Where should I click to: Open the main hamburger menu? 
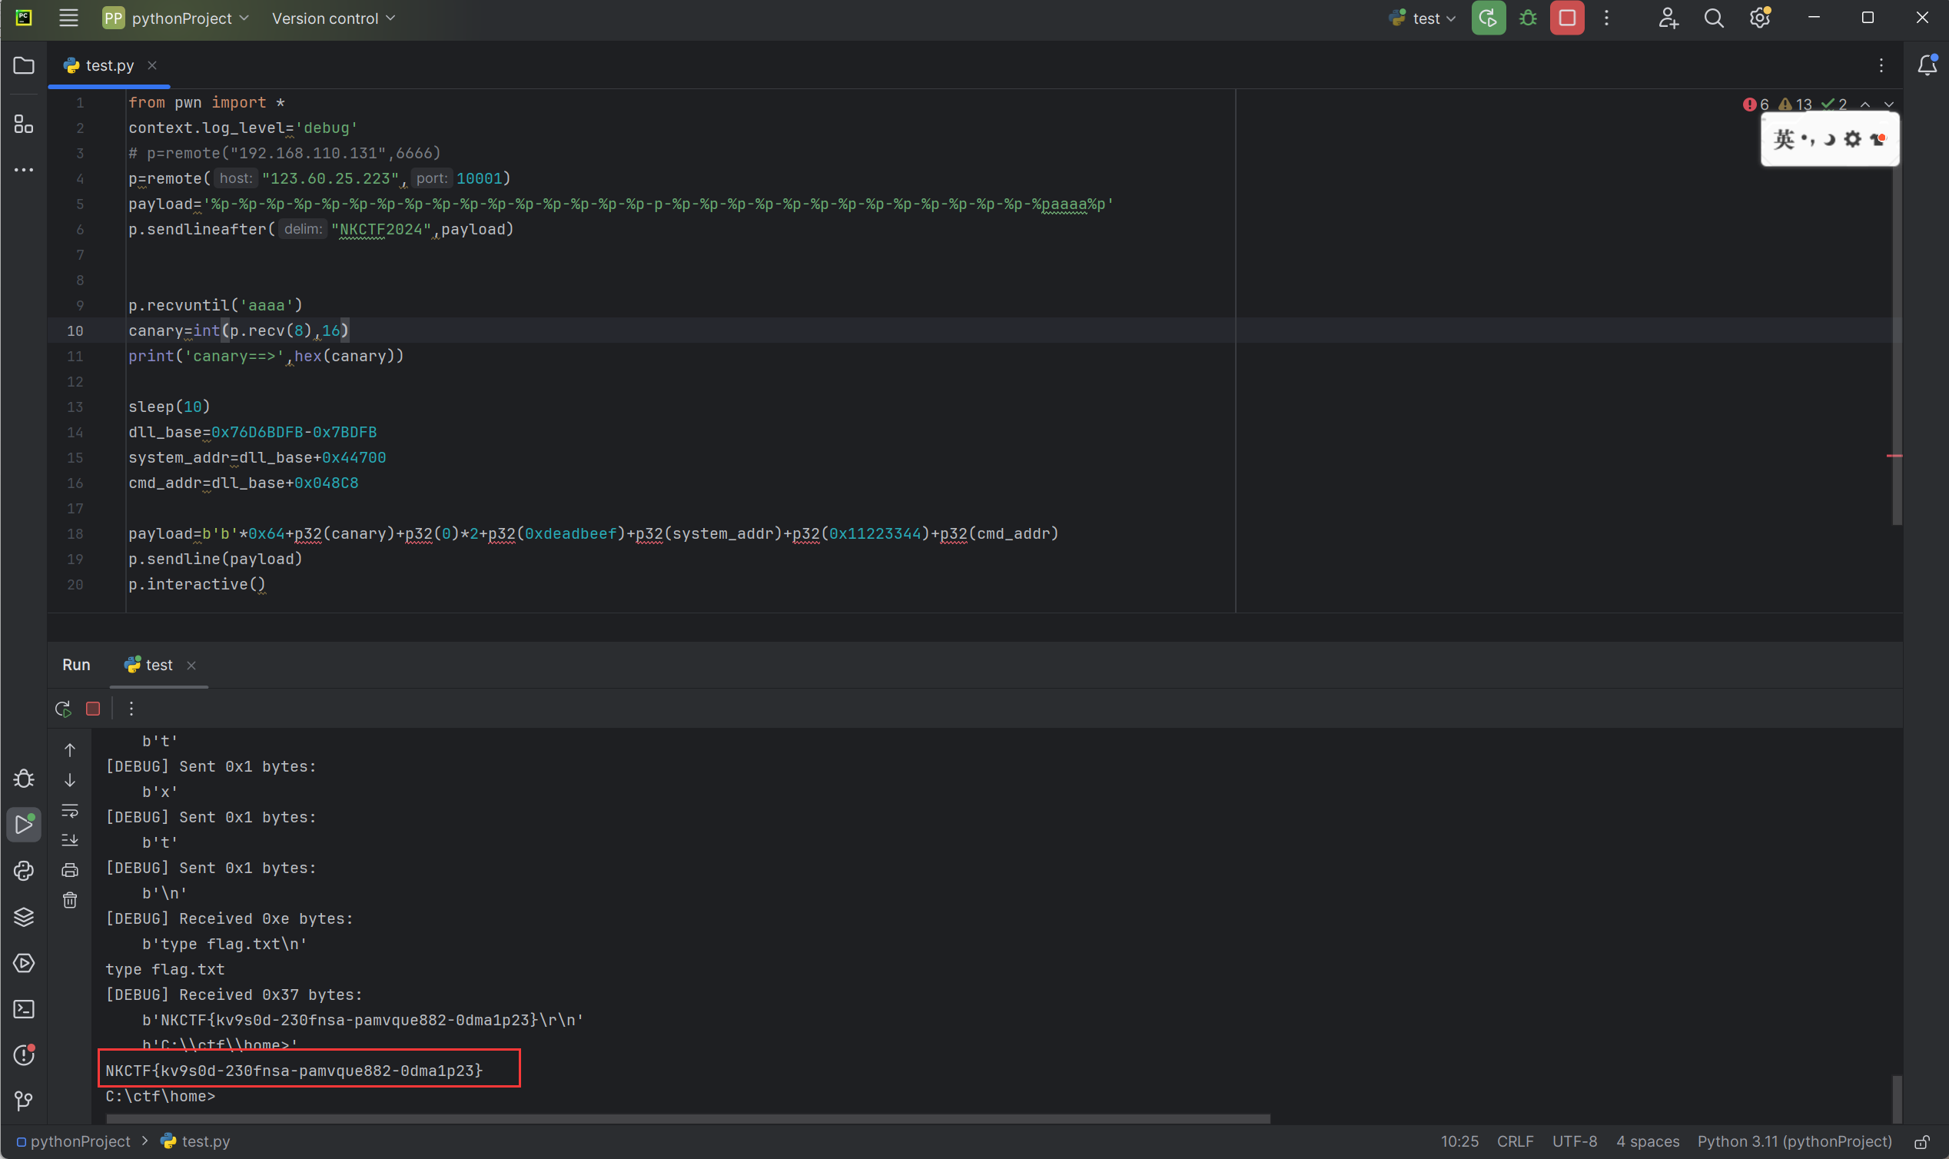(68, 18)
